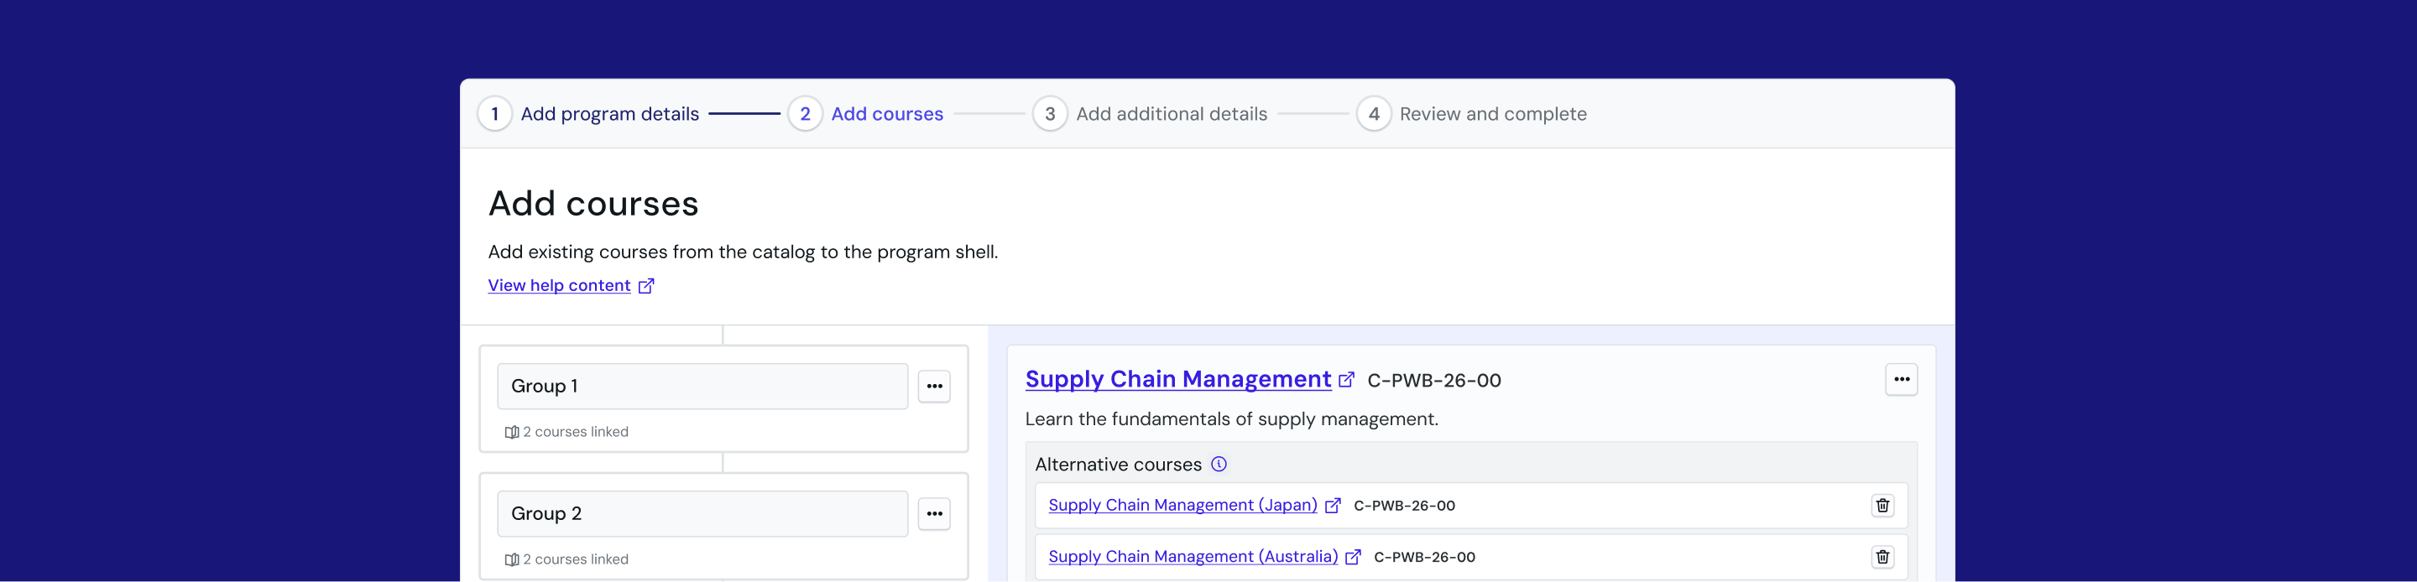Open Supply Chain Management (Australia) link
The height and width of the screenshot is (582, 2417).
[x=1193, y=557]
